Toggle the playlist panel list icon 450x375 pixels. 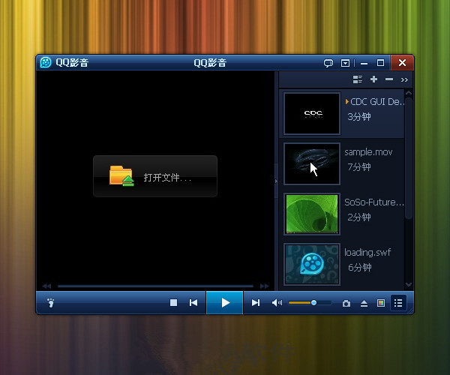[398, 303]
